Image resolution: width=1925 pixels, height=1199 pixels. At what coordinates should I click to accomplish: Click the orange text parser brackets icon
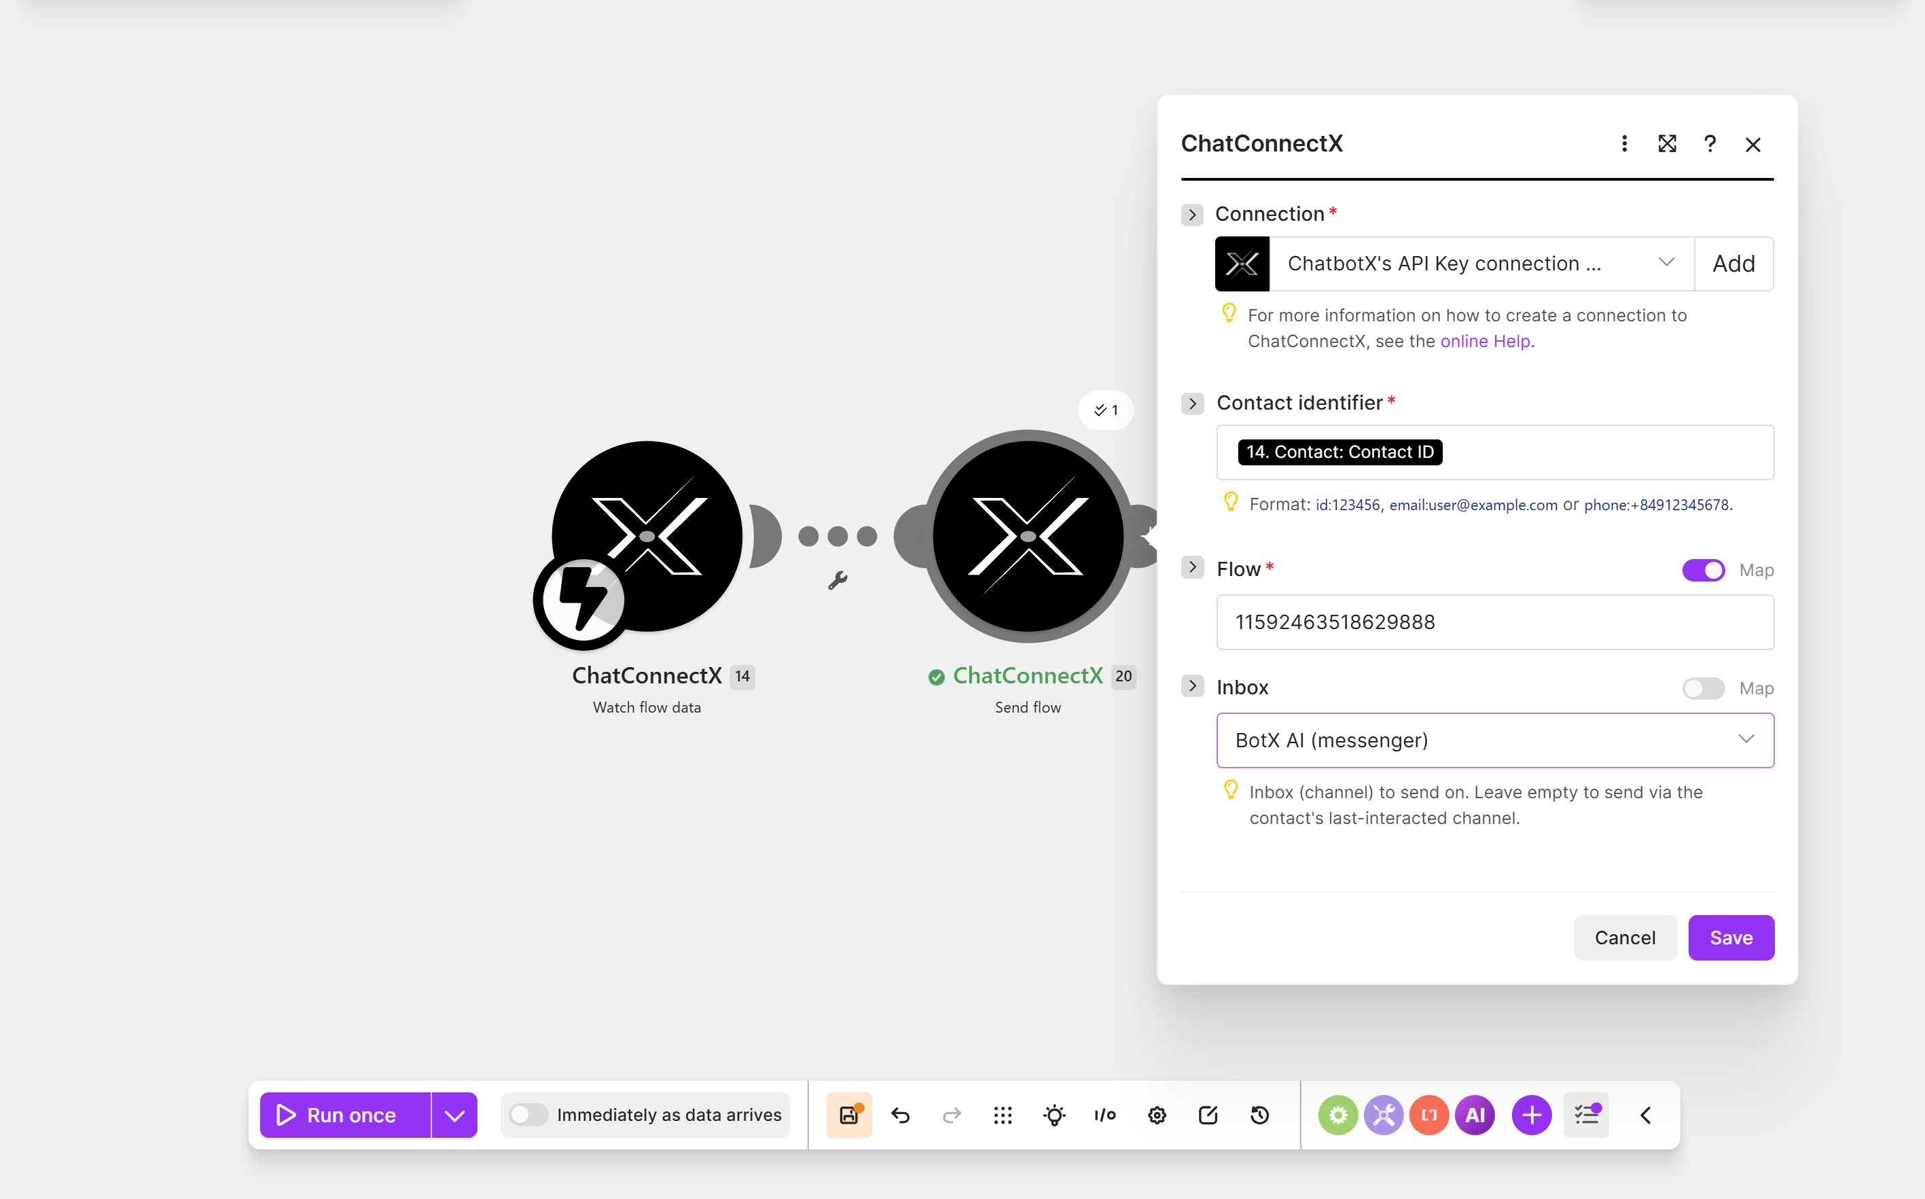[x=1429, y=1115]
